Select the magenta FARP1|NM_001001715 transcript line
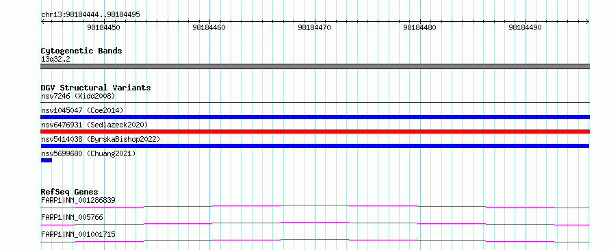The height and width of the screenshot is (250, 609). point(315,240)
